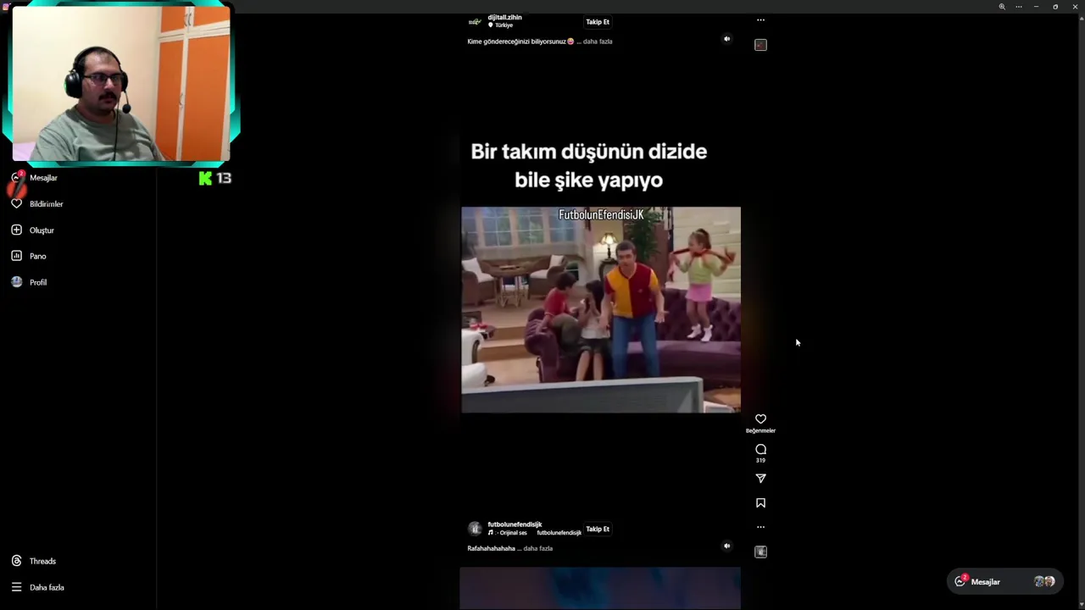The width and height of the screenshot is (1085, 610).
Task: Open comments on the reel with 319 comments
Action: click(x=760, y=449)
